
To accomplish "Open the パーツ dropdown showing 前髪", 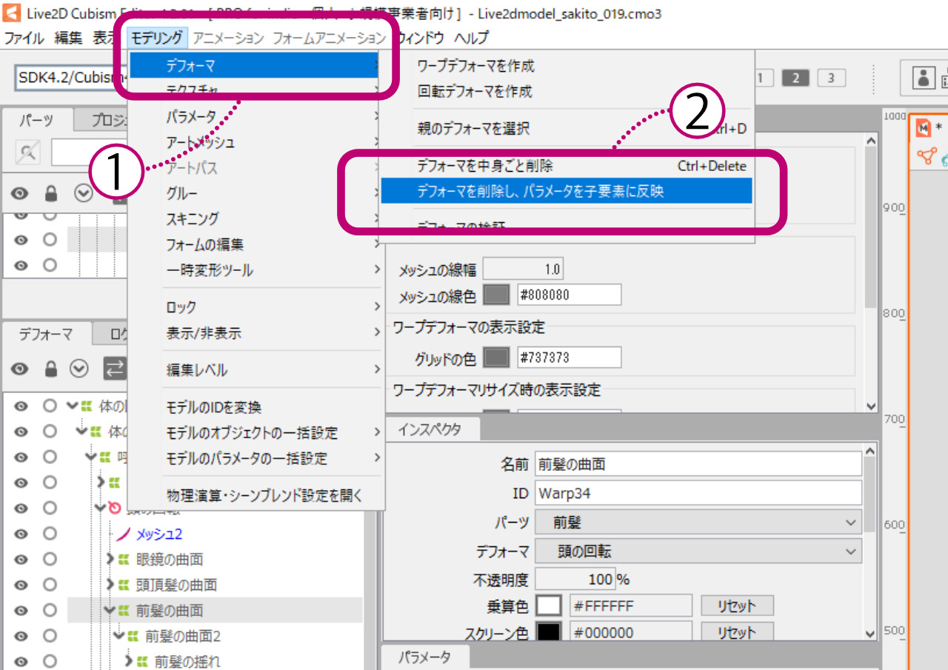I will coord(698,523).
